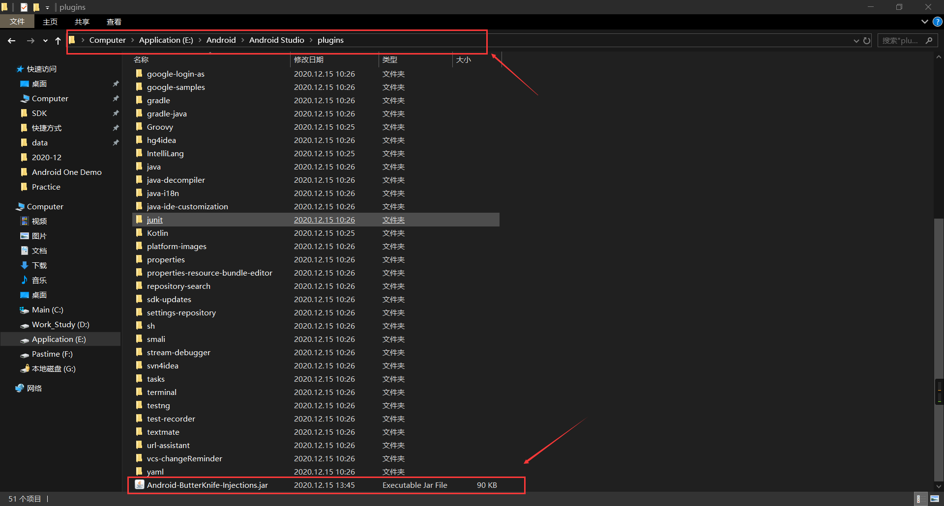Go forward in navigation history
The image size is (944, 506).
[x=30, y=41]
